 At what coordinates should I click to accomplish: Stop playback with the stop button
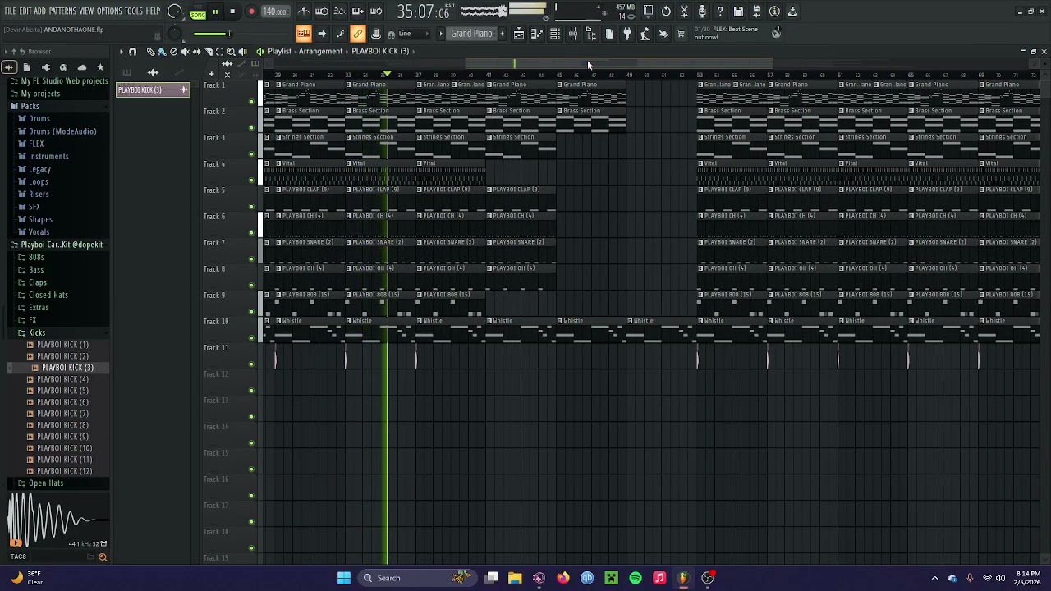point(232,11)
